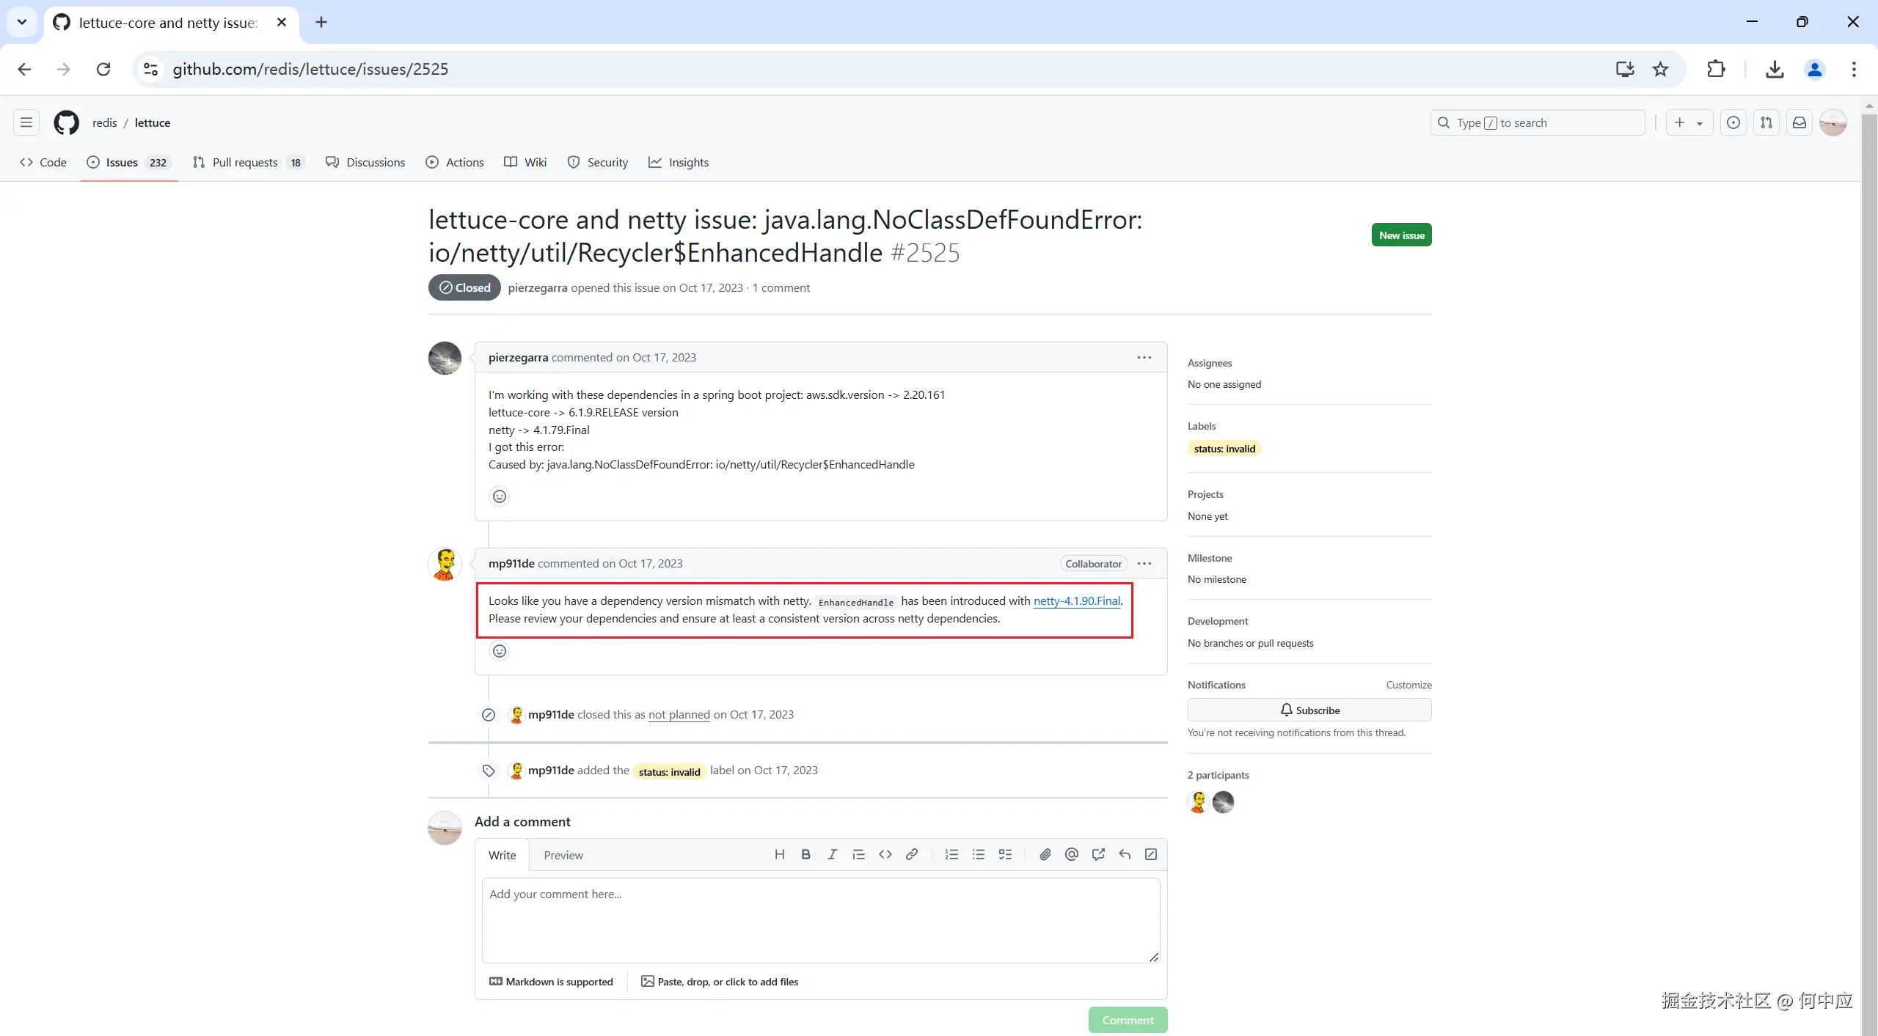Viewport: 1878px width, 1036px height.
Task: Open the 'not planned' close reason link
Action: click(679, 714)
